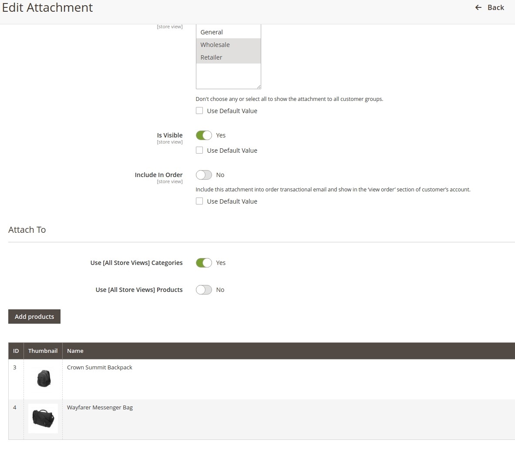Screen dimensions: 515x449
Task: Check Use Default Value under Include In Order
Action: (199, 201)
